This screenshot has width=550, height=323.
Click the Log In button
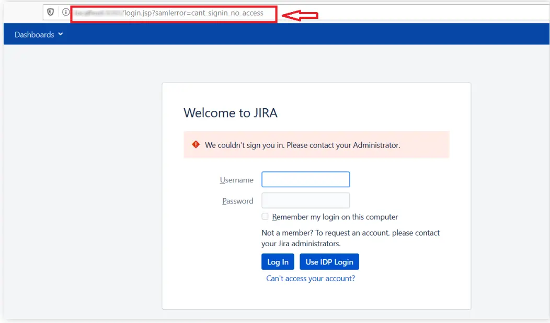(x=278, y=262)
